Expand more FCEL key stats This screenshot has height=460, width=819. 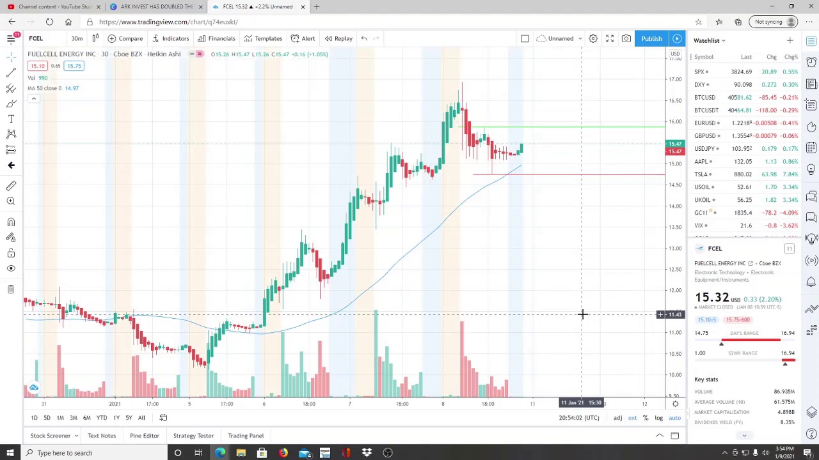pos(743,436)
